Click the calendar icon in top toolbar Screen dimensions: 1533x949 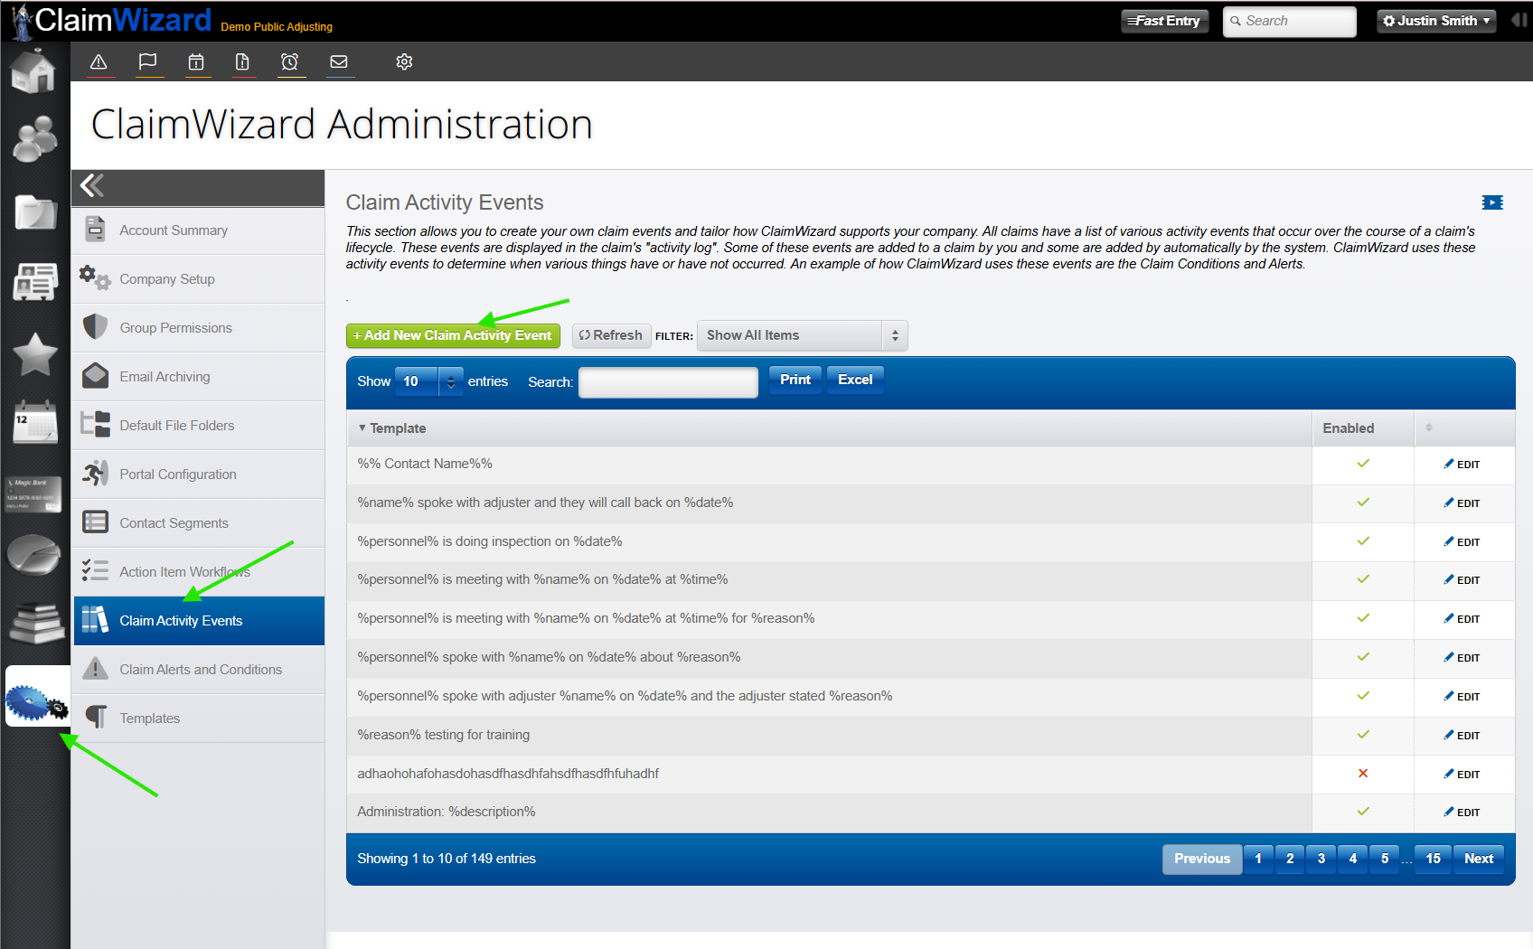(196, 61)
